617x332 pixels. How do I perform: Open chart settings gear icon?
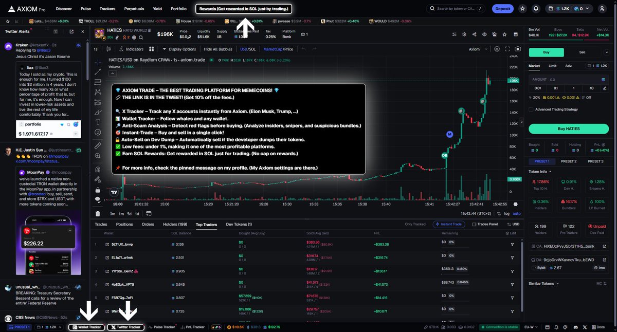click(x=497, y=49)
